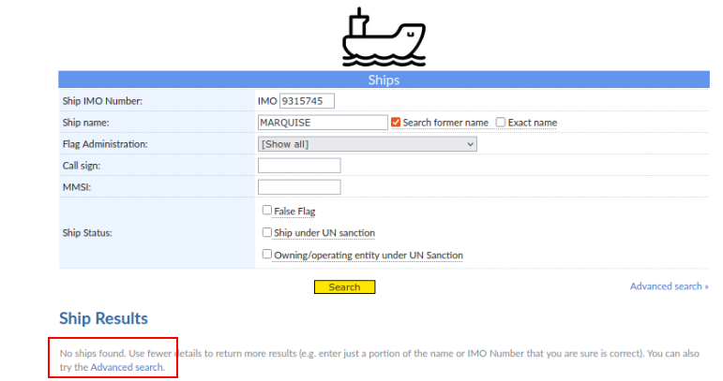Click the MMSI label
Image resolution: width=723 pixels, height=381 pixels.
(x=77, y=187)
